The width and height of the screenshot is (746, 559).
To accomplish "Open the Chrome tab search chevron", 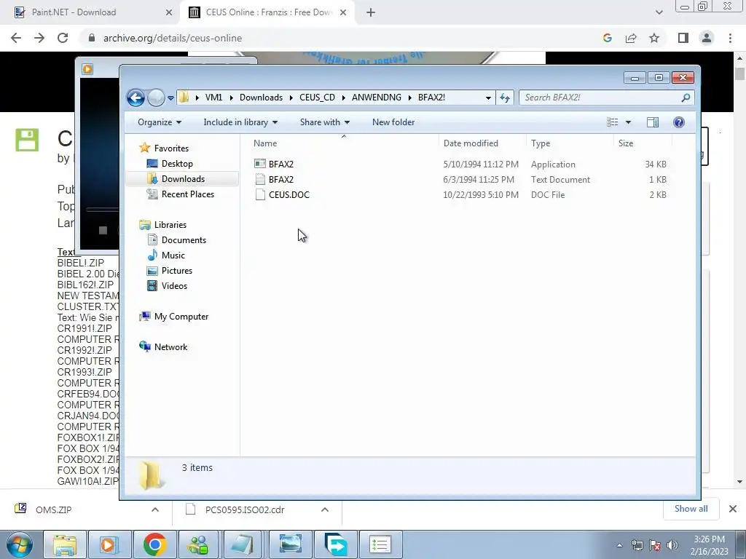I will (x=659, y=12).
